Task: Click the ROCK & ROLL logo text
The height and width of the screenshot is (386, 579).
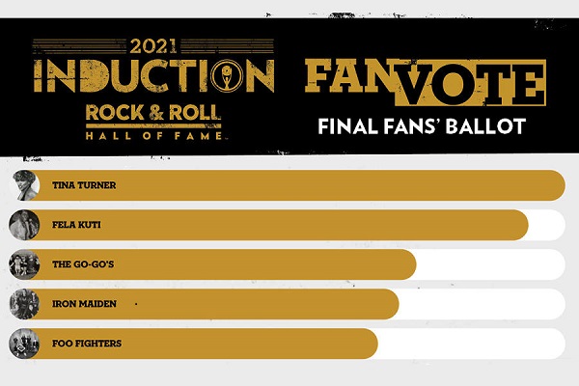Action: click(153, 111)
